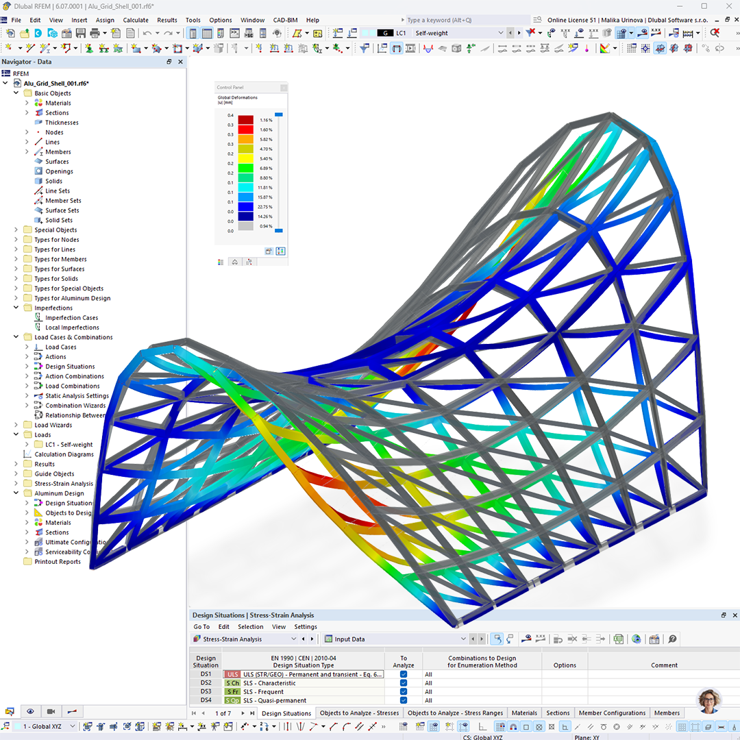Select the Imperfection Cases tree item
Viewport: 740px width, 740px height.
(x=71, y=318)
